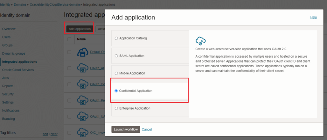
Task: Click the OAuth_Pr application cloud icon
Action: [x=82, y=100]
